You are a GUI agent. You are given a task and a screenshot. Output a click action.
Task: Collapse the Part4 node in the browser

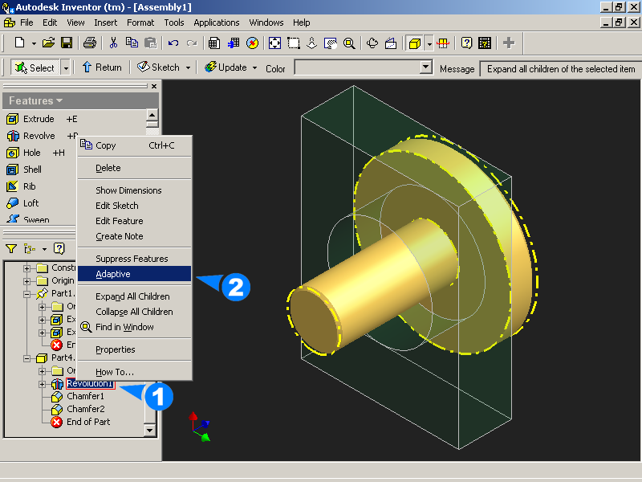coord(26,358)
